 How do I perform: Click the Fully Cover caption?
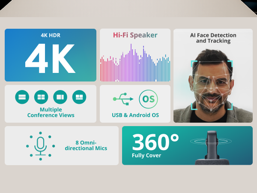[147, 155]
